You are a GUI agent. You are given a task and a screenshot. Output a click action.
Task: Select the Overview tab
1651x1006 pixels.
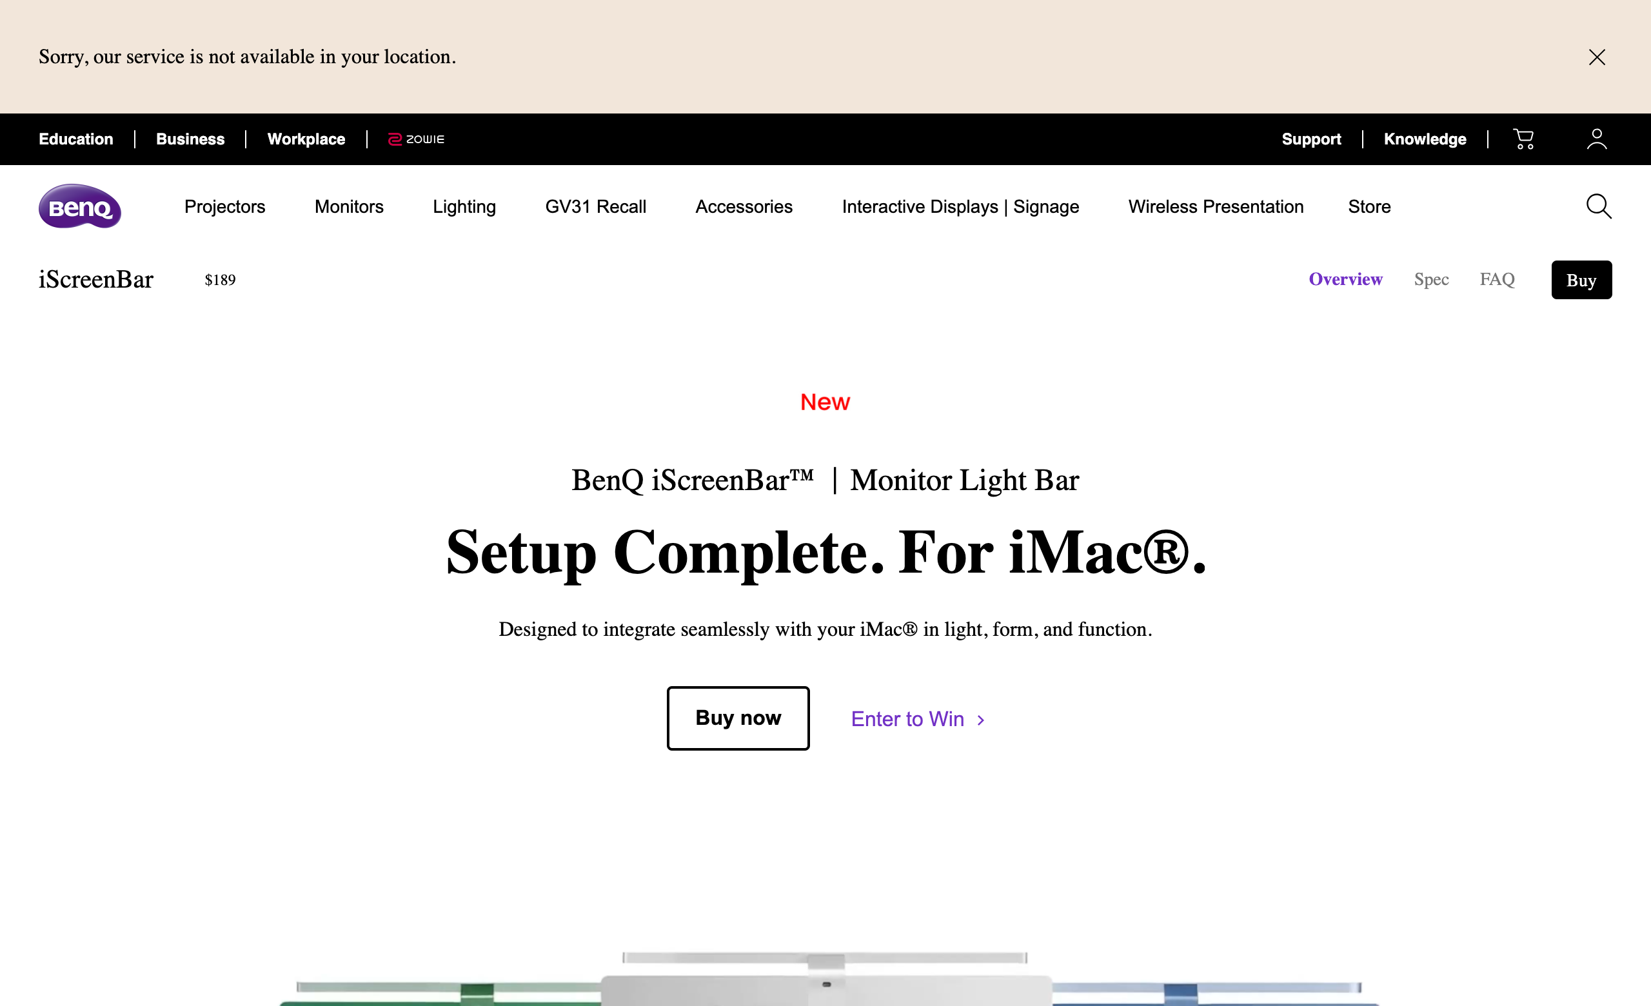pyautogui.click(x=1345, y=279)
